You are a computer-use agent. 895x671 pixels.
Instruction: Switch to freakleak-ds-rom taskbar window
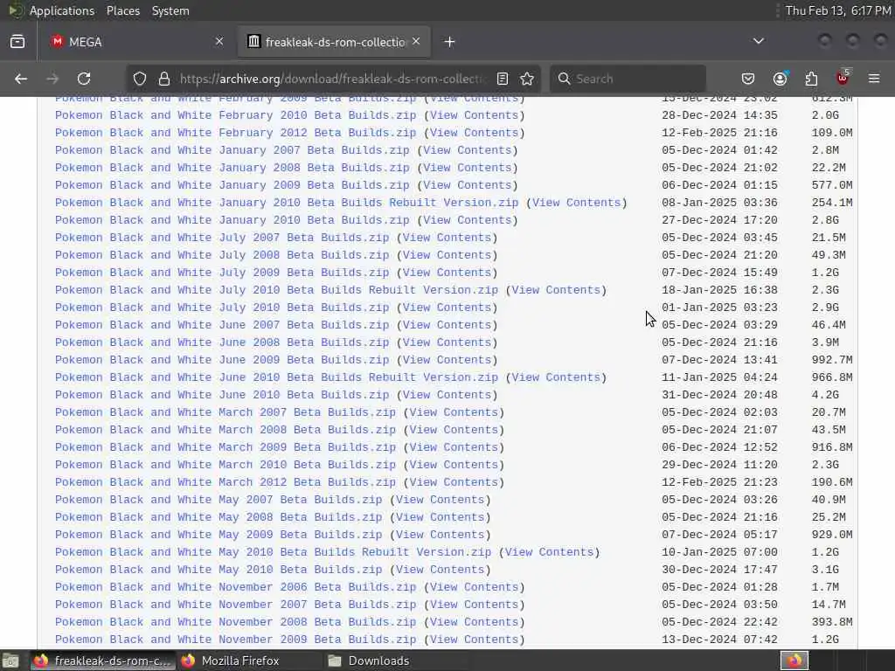103,661
